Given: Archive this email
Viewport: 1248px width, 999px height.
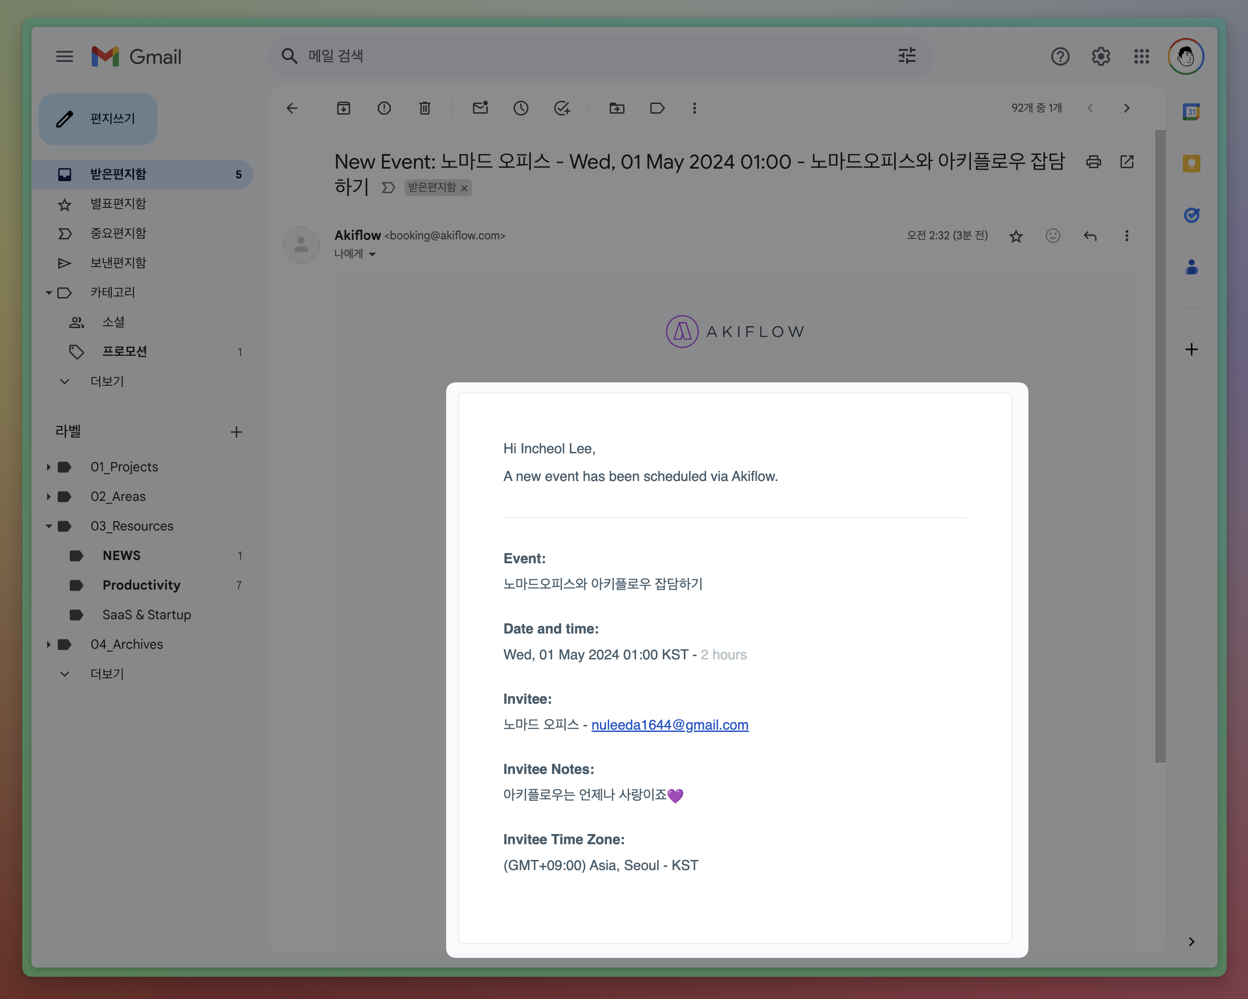Looking at the screenshot, I should click(343, 108).
